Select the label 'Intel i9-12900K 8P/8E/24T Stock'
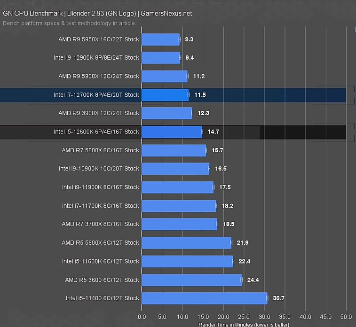The image size is (356, 327). pyautogui.click(x=96, y=58)
